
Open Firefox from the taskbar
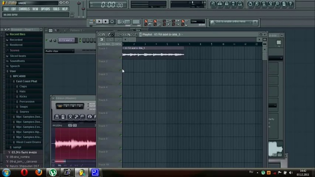click(38, 173)
